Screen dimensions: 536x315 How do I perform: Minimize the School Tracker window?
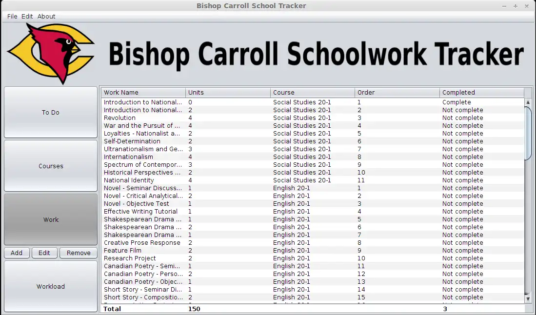tap(504, 6)
